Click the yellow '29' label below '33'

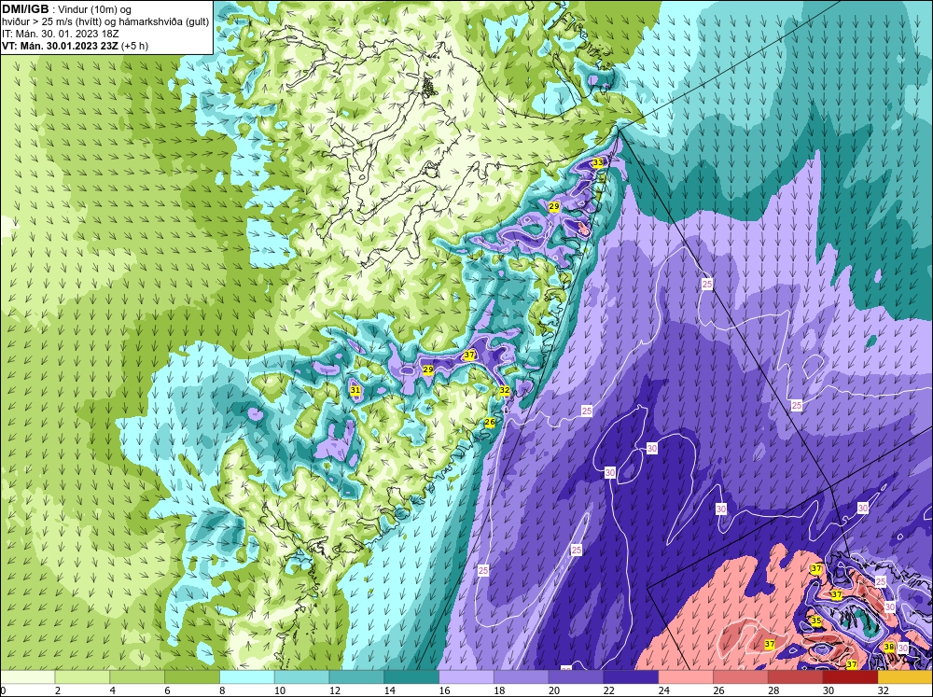(x=554, y=206)
